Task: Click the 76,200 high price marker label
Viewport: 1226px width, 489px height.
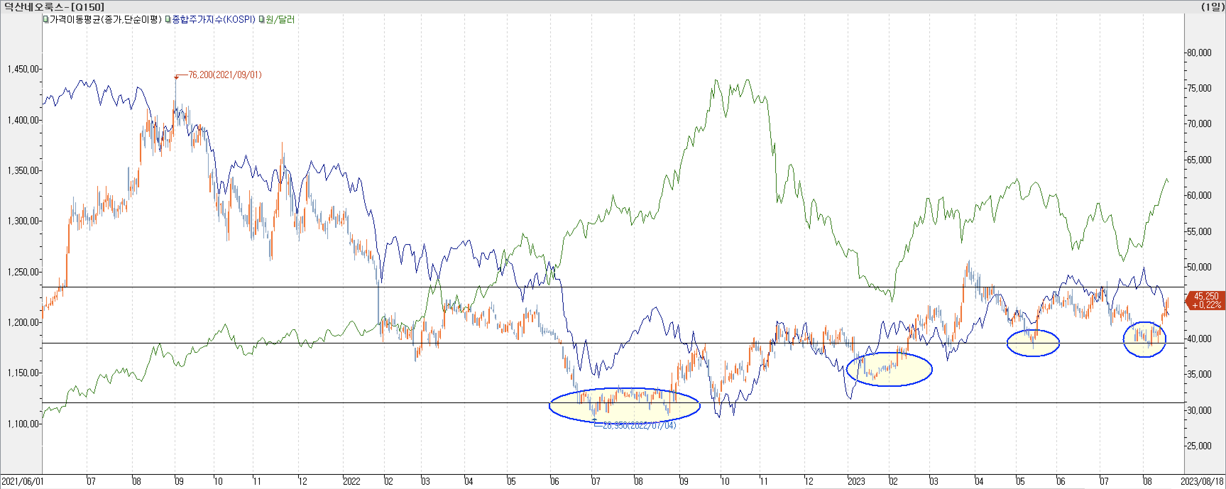Action: tap(225, 75)
